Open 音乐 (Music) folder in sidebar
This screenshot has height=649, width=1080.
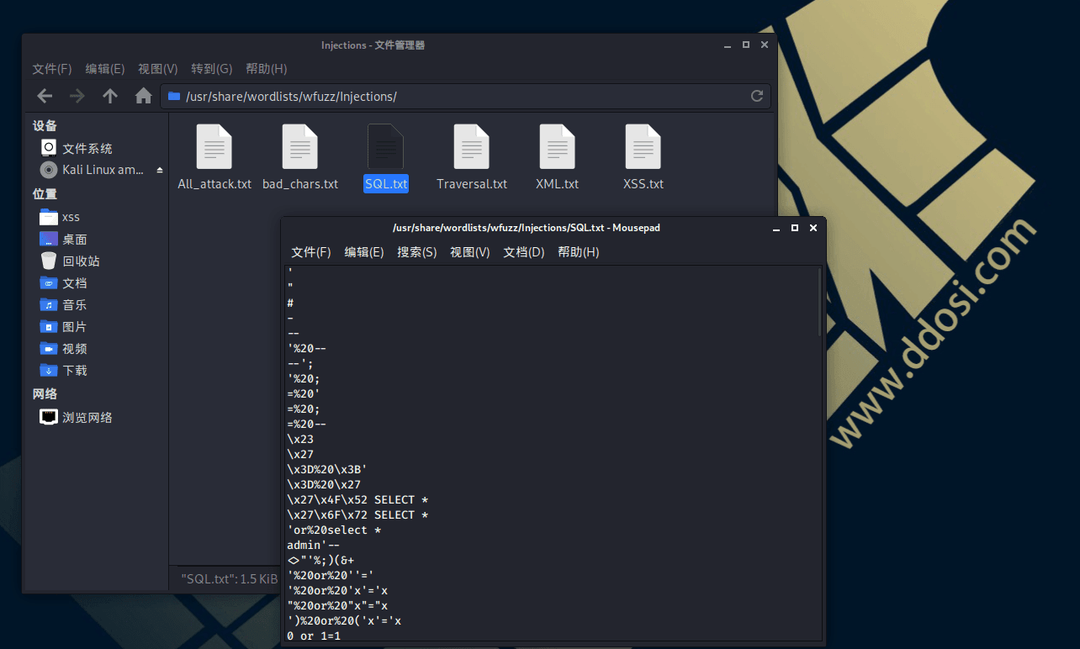pyautogui.click(x=64, y=304)
